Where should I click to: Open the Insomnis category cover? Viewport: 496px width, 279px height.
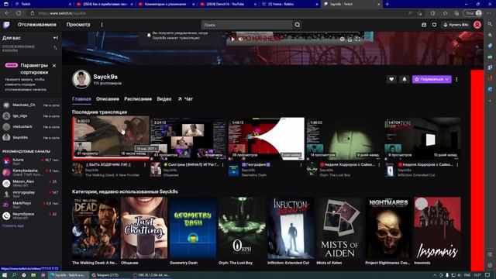pos(437,228)
